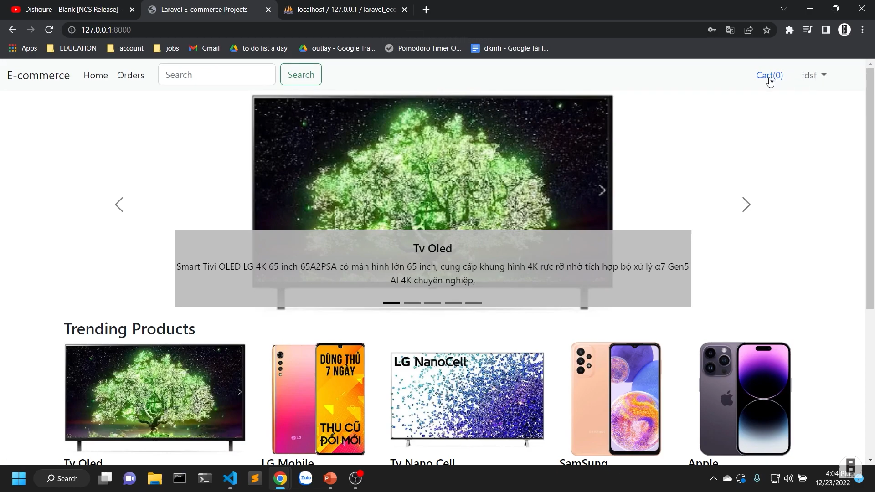Click the Search text input field
The width and height of the screenshot is (875, 492).
click(216, 75)
